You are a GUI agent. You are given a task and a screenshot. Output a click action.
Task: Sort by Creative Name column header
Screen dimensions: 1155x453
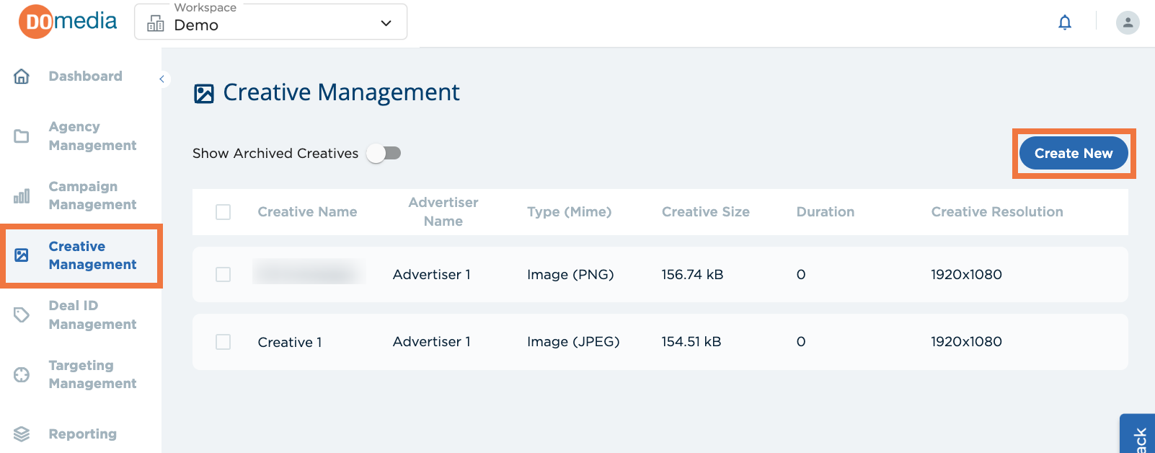click(308, 212)
